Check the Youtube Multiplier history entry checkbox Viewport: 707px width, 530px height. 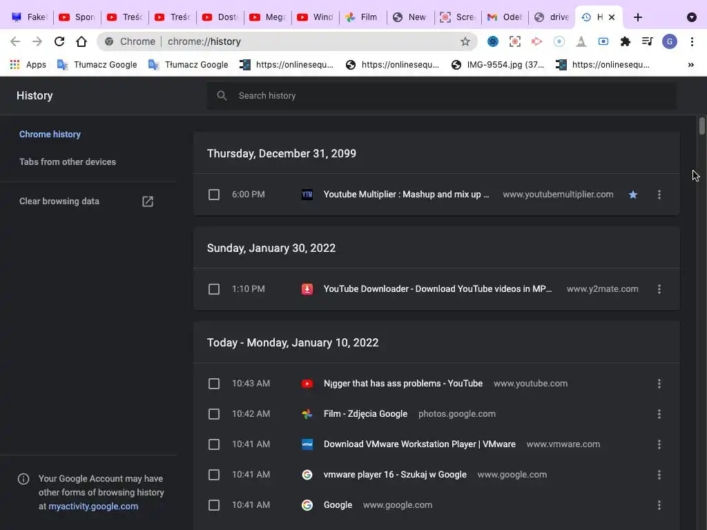point(214,195)
